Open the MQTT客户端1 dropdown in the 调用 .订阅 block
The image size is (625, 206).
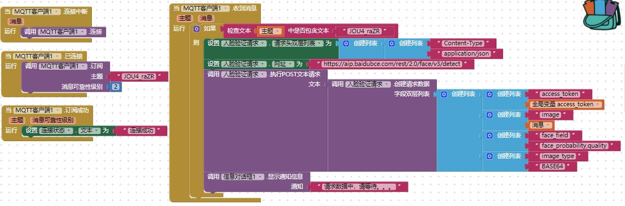(62, 66)
